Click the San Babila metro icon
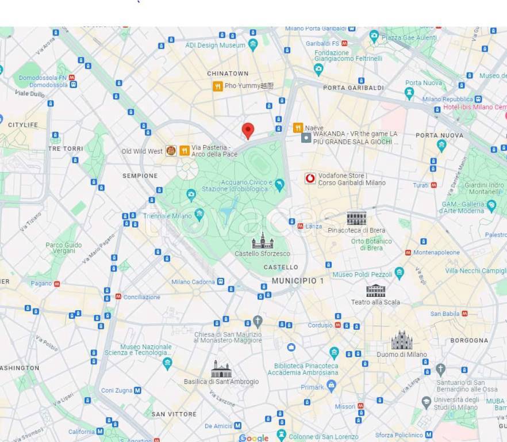Image resolution: width=507 pixels, height=442 pixels. pyautogui.click(x=464, y=314)
